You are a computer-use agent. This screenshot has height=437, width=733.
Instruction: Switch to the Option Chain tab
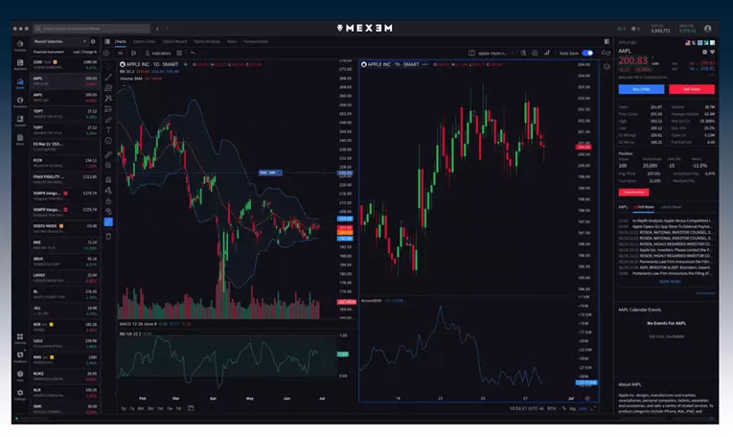(144, 41)
